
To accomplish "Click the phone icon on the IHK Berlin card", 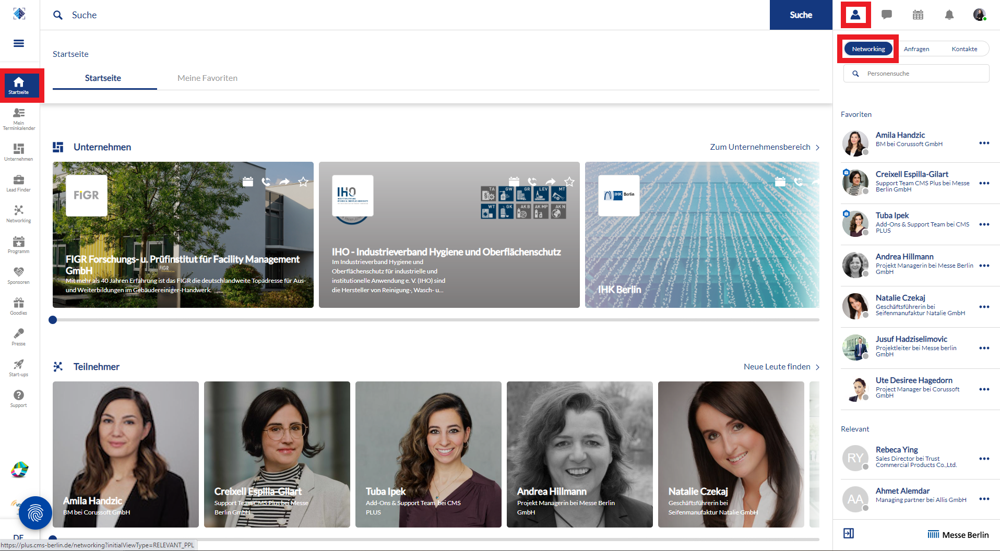I will point(799,182).
